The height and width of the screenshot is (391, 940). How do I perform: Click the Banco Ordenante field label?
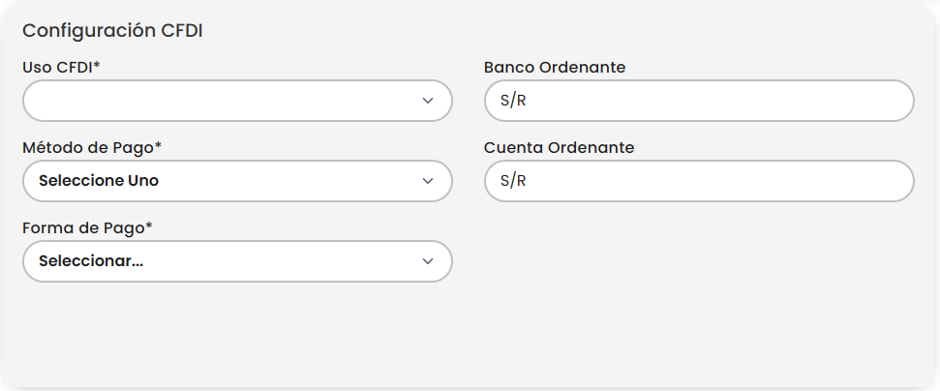tap(555, 67)
